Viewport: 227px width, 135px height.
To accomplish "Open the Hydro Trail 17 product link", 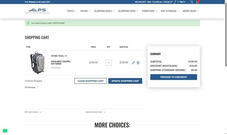I will pos(59,56).
